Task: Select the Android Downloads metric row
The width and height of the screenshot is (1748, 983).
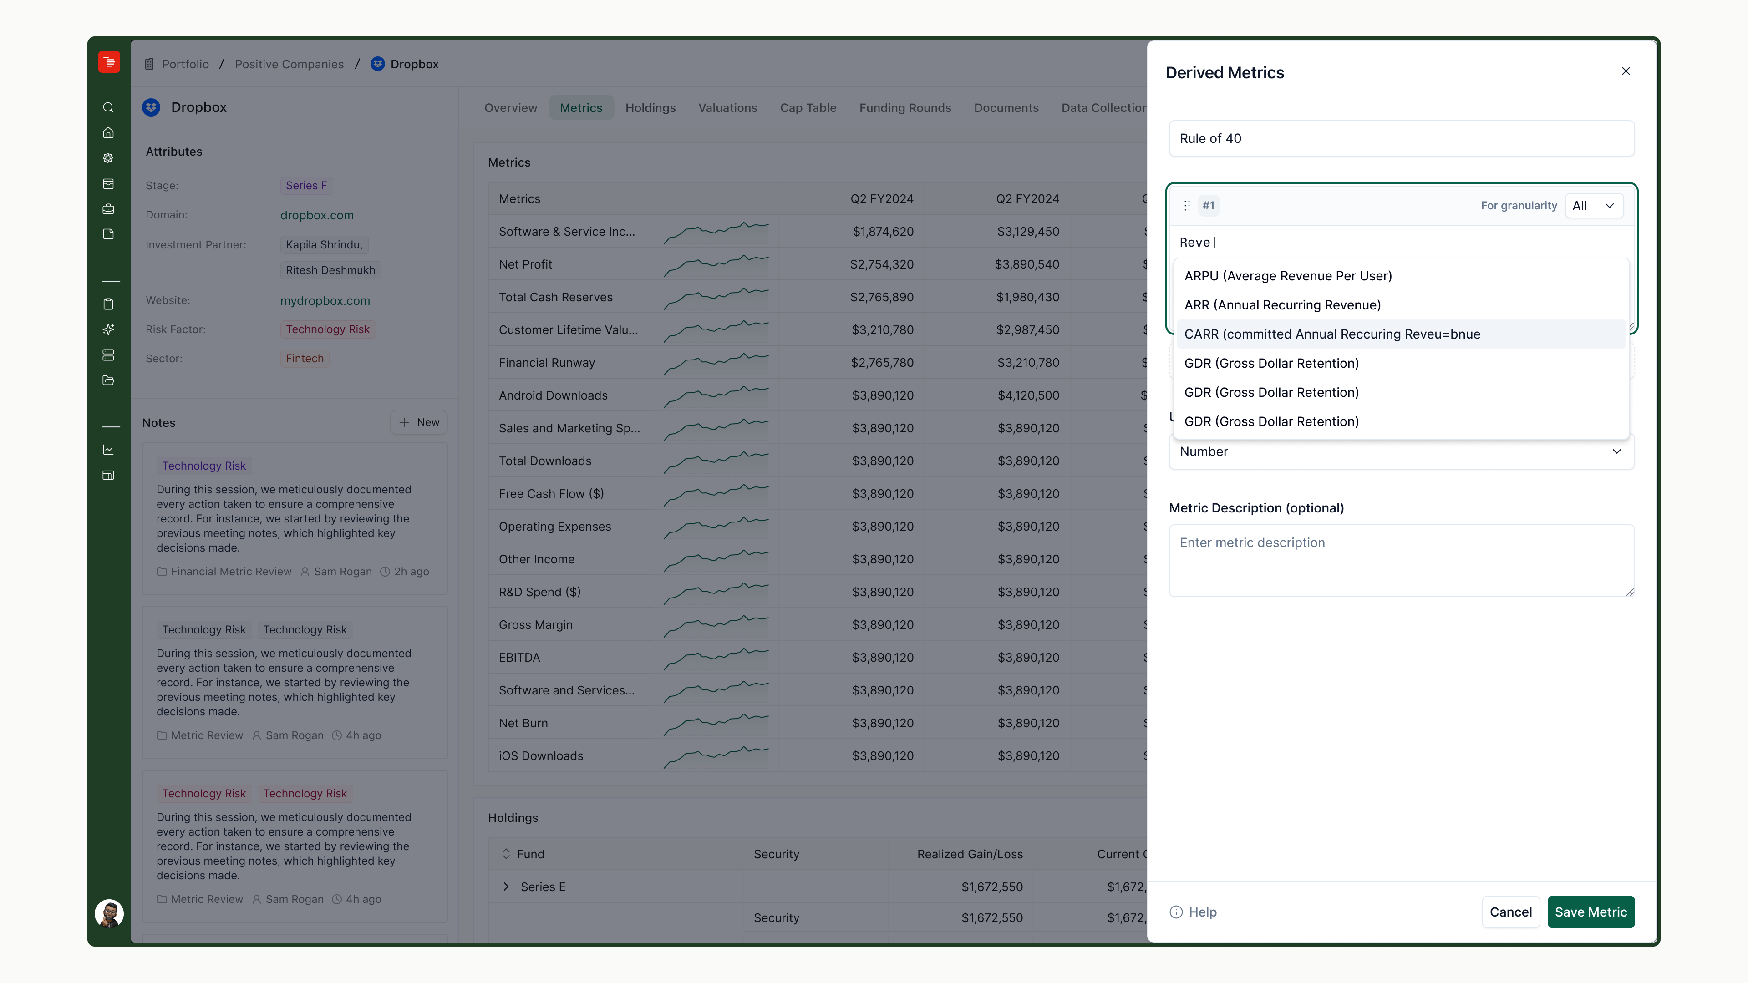Action: click(x=818, y=395)
